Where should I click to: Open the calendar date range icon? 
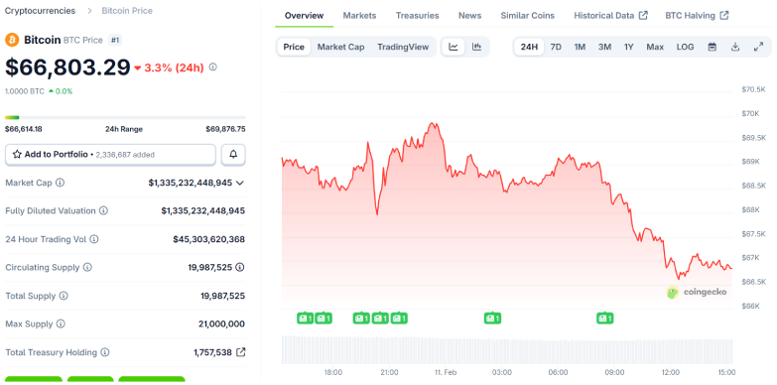(712, 47)
